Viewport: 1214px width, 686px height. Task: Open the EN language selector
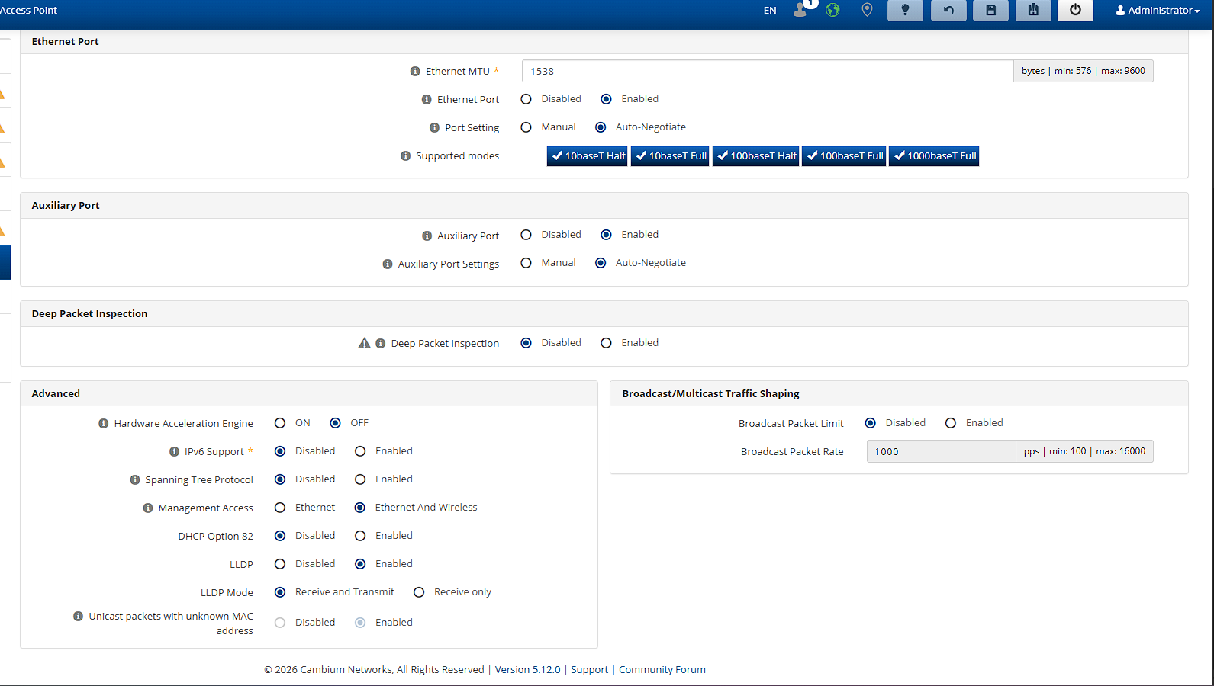click(770, 10)
